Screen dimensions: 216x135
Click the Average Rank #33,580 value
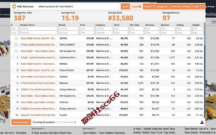tap(120, 18)
